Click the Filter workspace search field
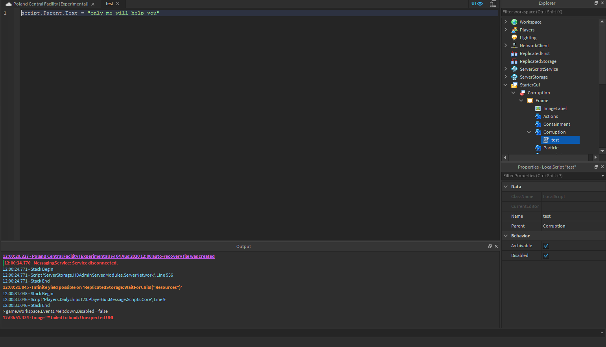Screen dimensions: 606x347 553,12
